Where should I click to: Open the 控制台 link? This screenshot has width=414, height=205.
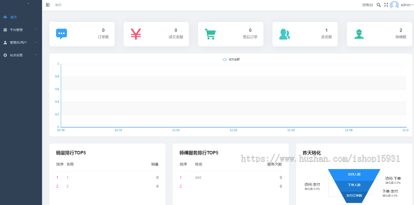[x=367, y=5]
